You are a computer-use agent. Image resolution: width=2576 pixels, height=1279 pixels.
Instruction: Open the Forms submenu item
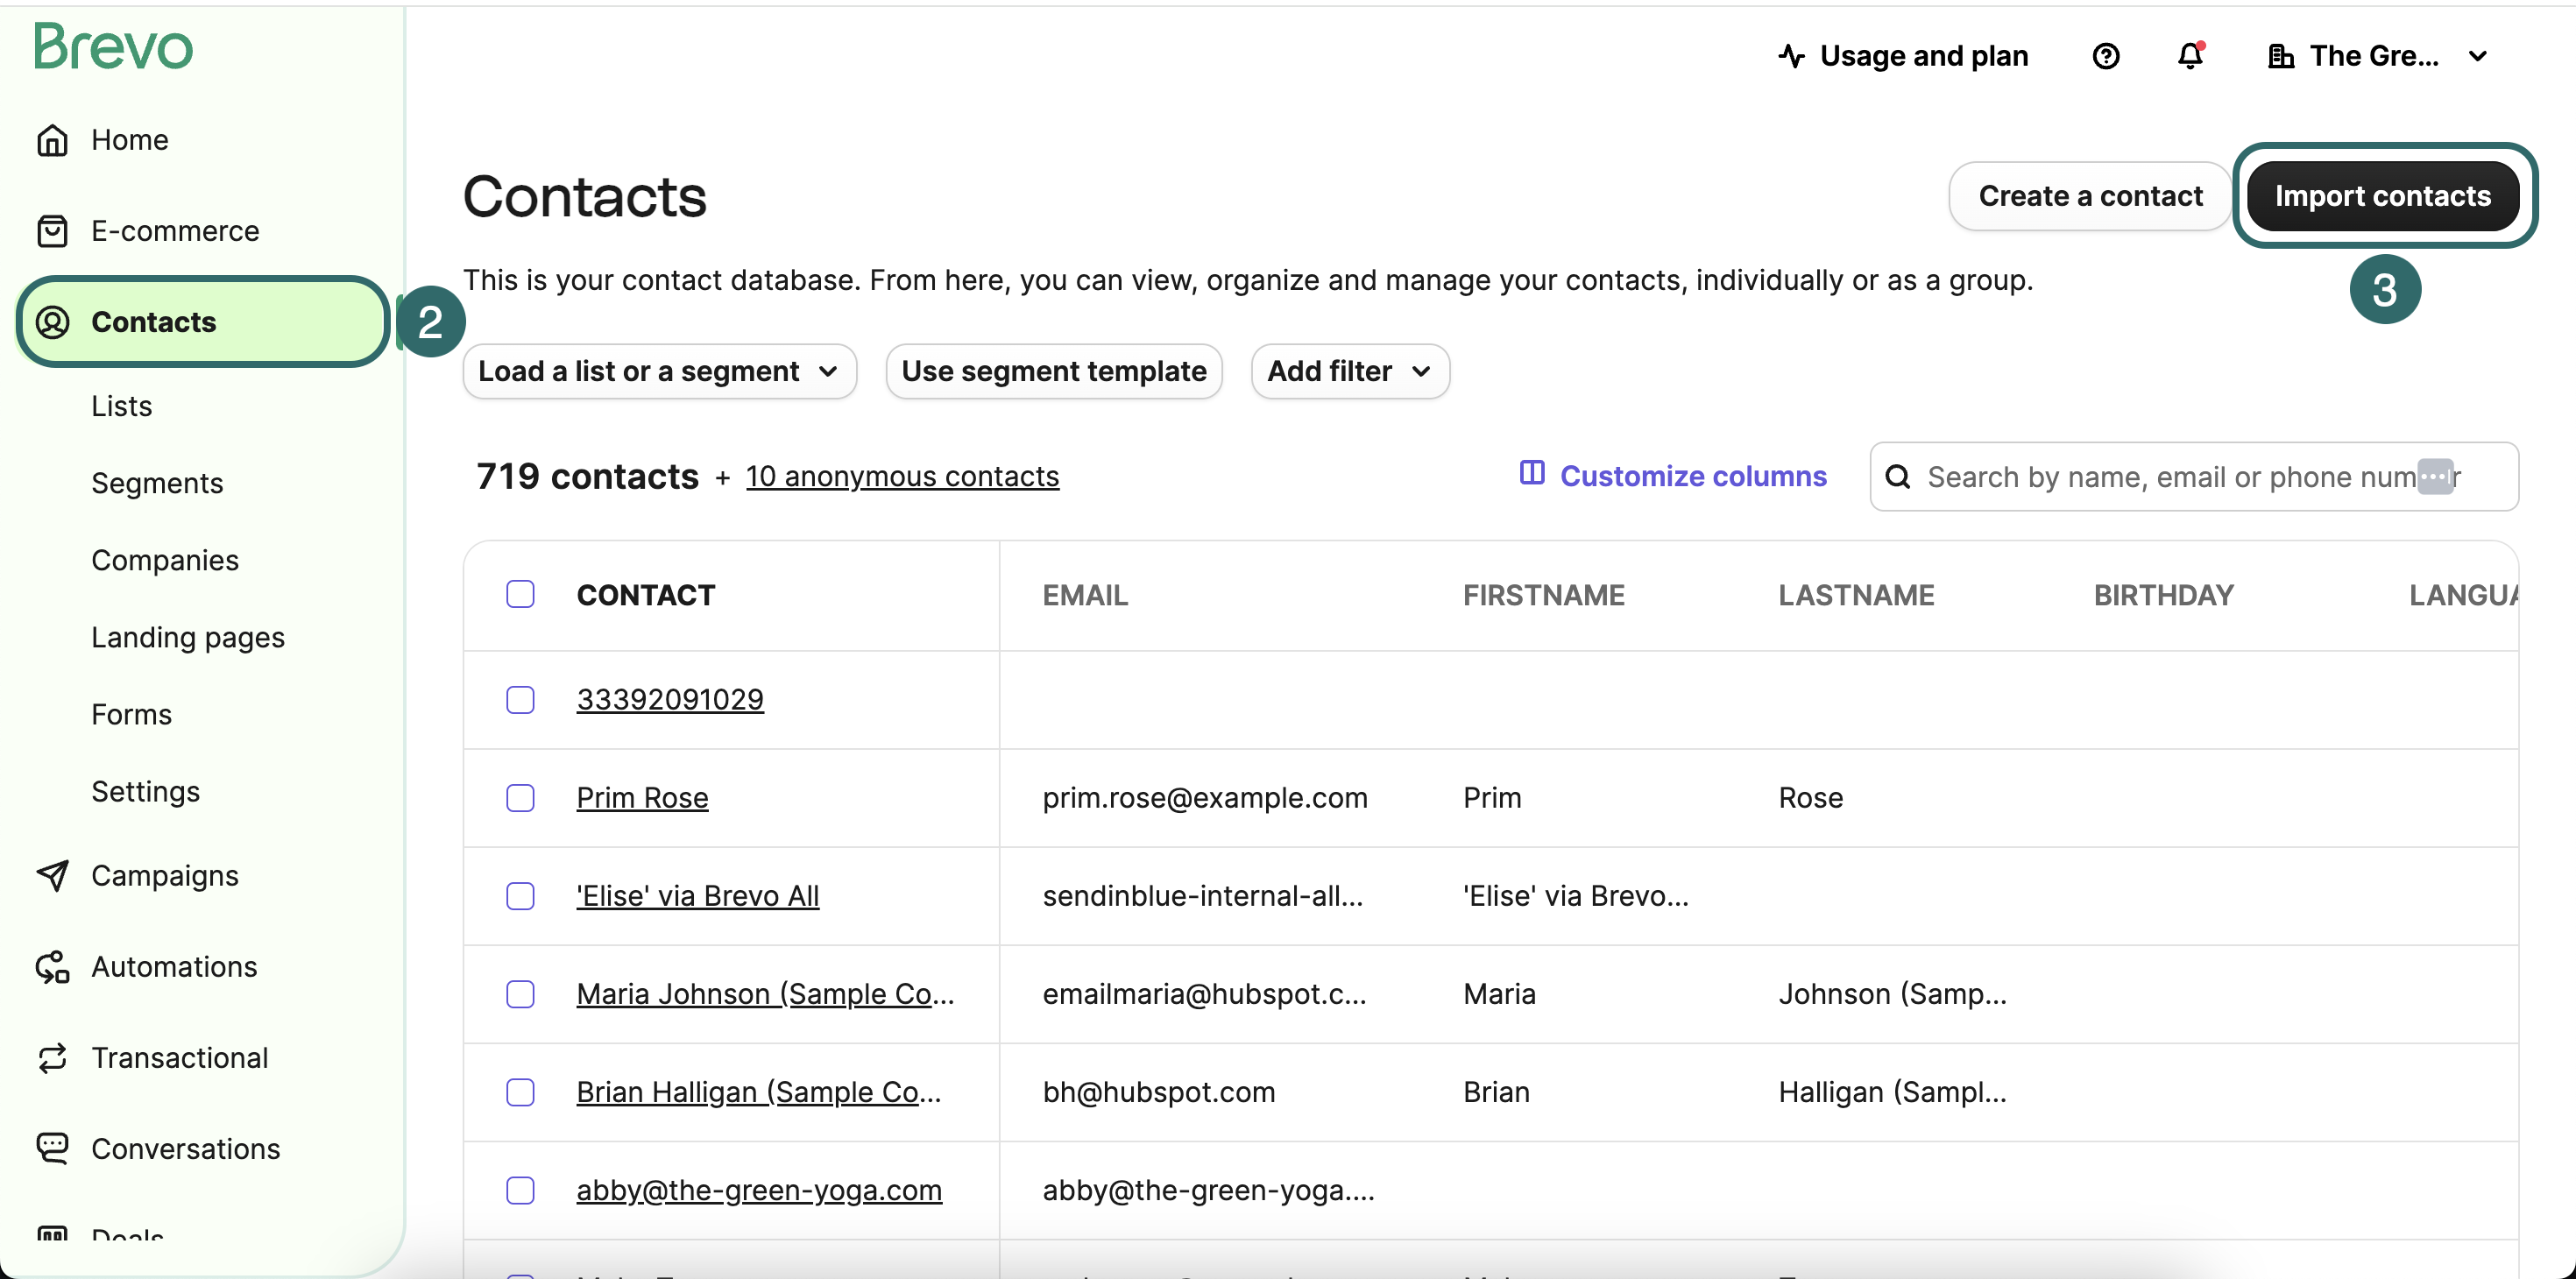click(x=131, y=714)
